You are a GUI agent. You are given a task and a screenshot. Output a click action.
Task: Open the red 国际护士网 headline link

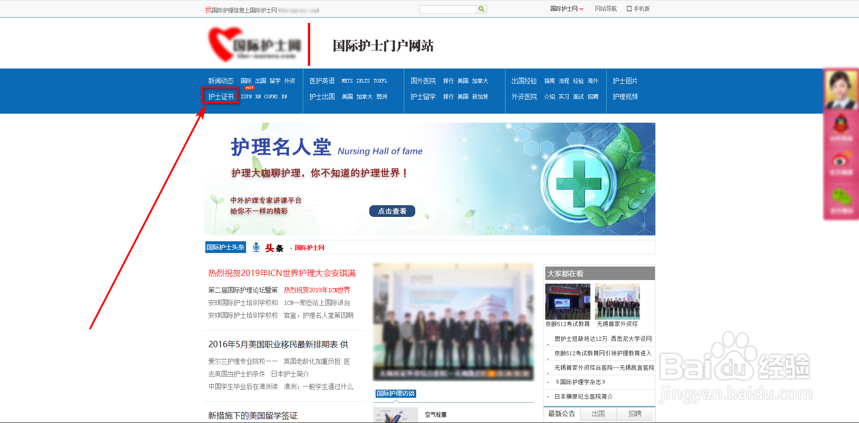coord(309,248)
